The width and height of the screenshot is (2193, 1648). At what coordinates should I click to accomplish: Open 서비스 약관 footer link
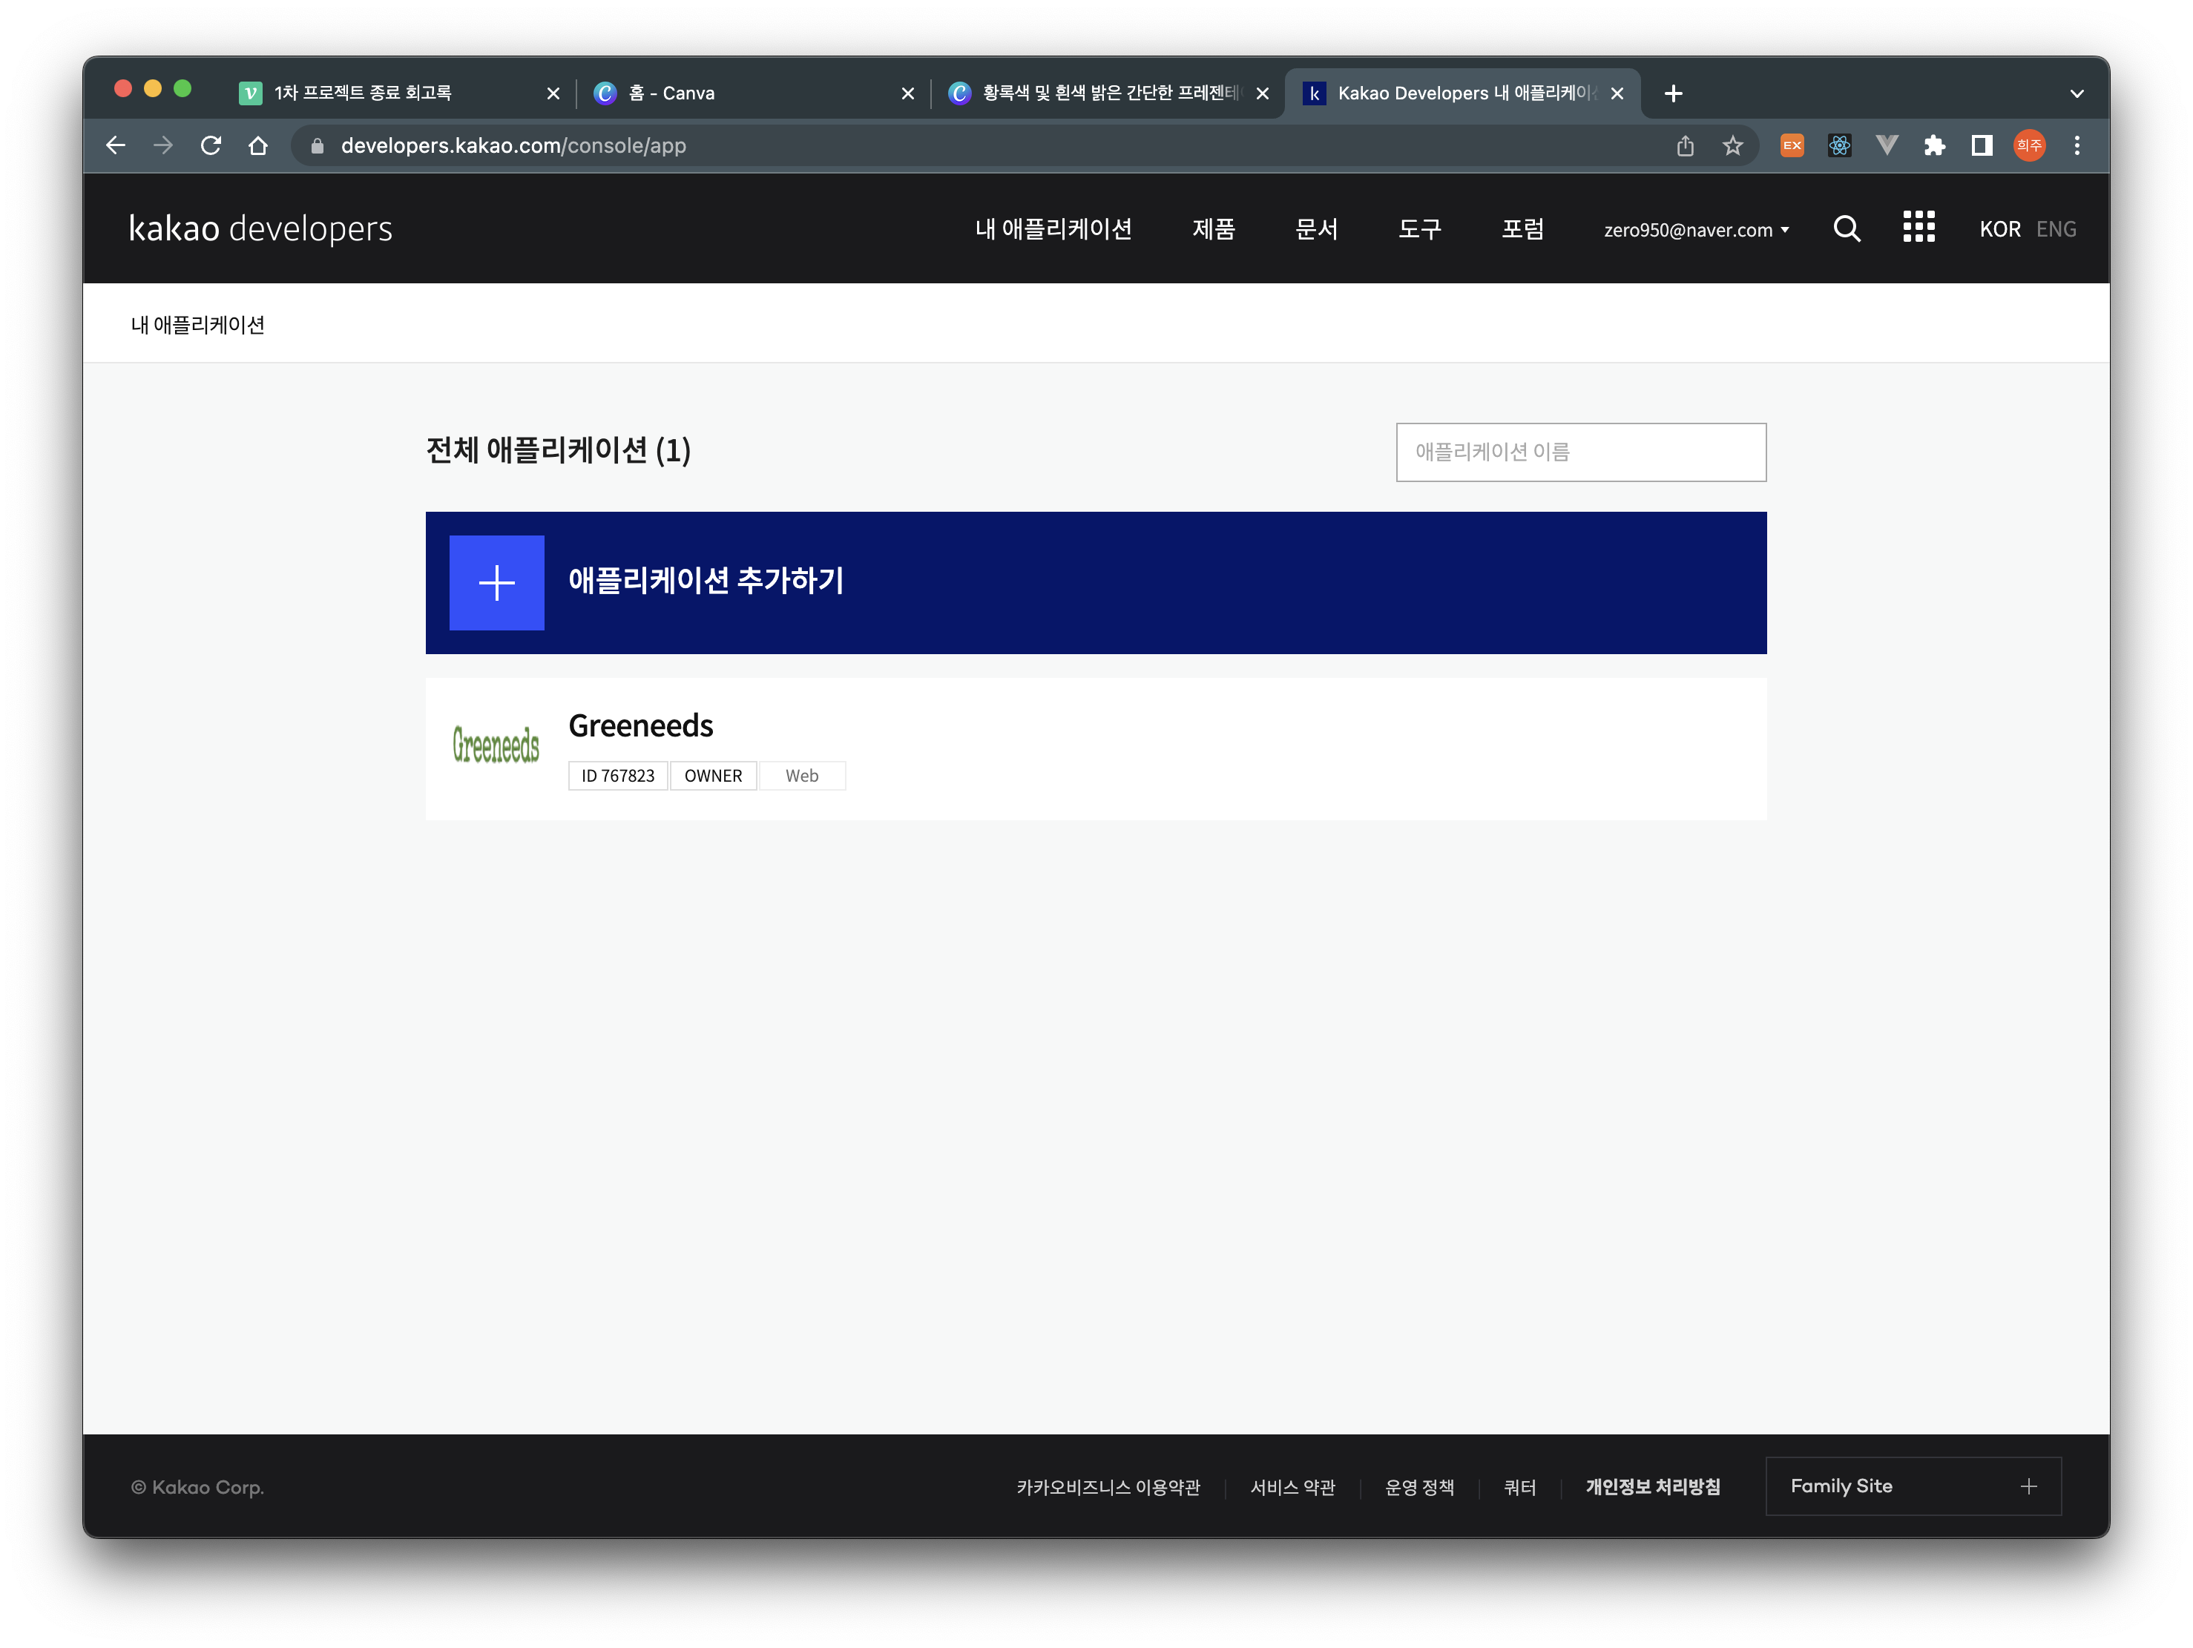coord(1293,1486)
